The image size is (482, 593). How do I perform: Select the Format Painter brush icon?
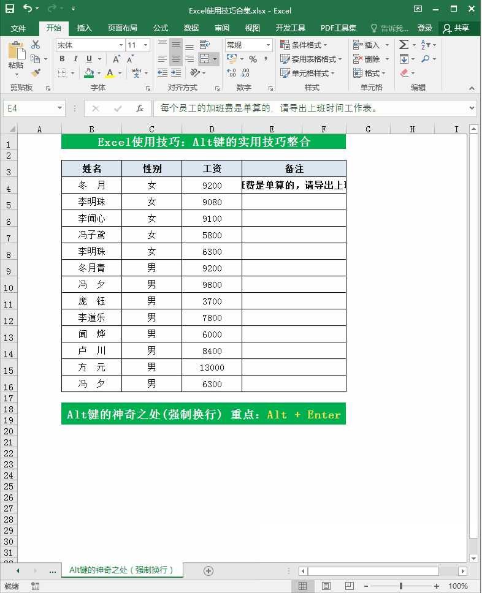[36, 72]
